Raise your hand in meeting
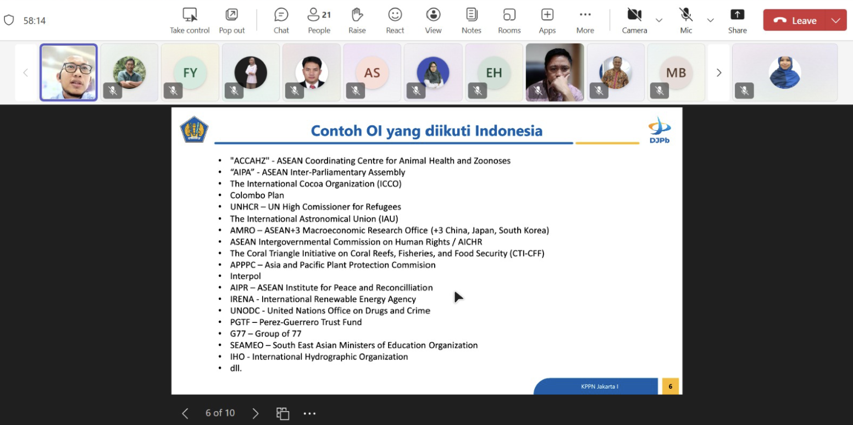853x425 pixels. coord(357,20)
